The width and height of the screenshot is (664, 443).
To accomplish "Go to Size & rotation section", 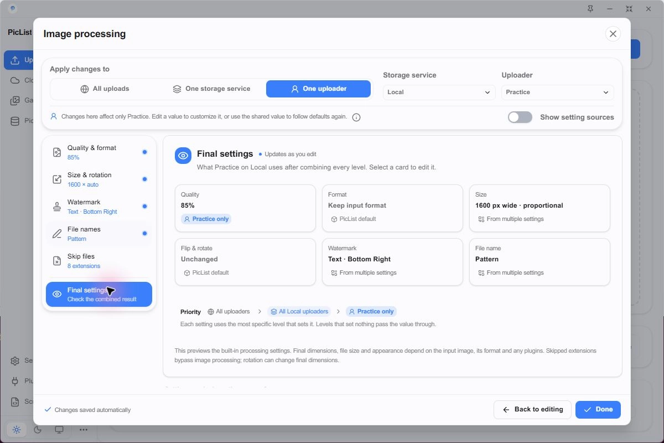I will [99, 179].
